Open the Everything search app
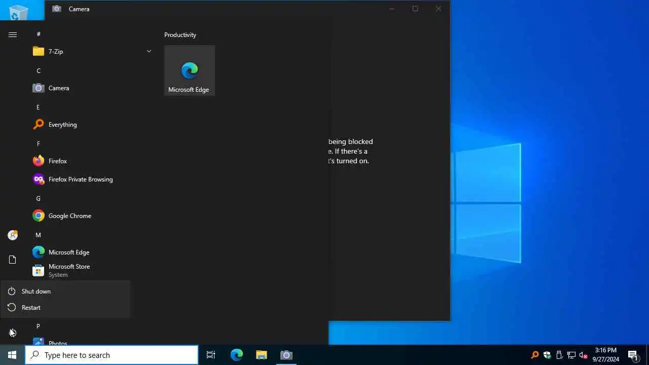The height and width of the screenshot is (365, 649). click(x=92, y=125)
